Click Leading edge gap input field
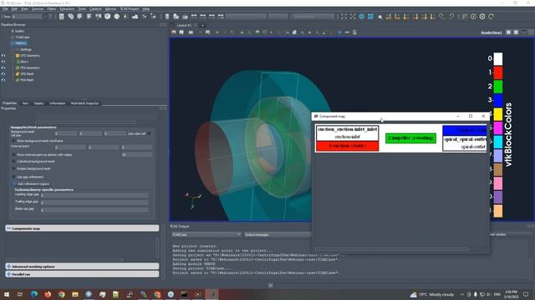Image resolution: width=535 pixels, height=300 pixels. pos(94,195)
